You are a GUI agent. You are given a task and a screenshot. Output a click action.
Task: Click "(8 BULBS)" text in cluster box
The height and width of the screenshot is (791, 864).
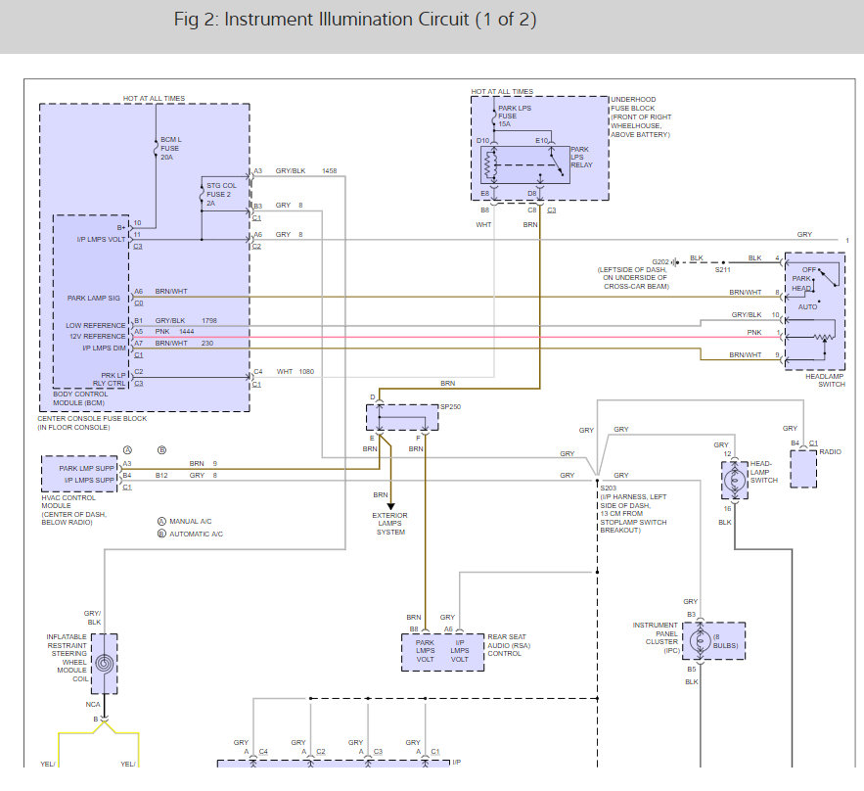726,641
